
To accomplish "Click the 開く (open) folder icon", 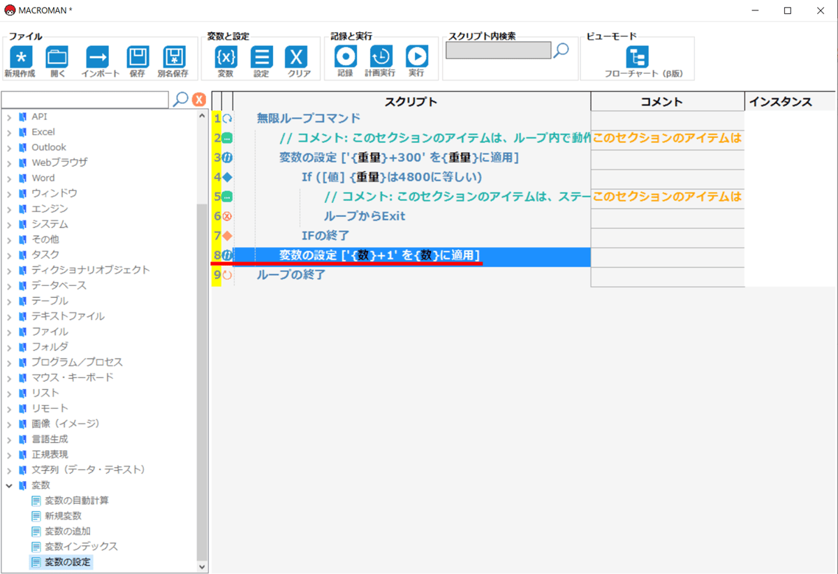I will coord(57,57).
